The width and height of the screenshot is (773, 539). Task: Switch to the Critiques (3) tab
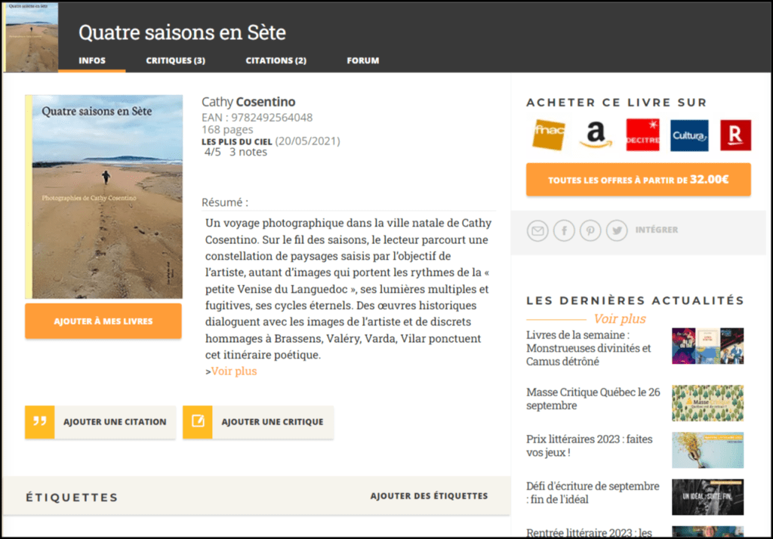175,60
